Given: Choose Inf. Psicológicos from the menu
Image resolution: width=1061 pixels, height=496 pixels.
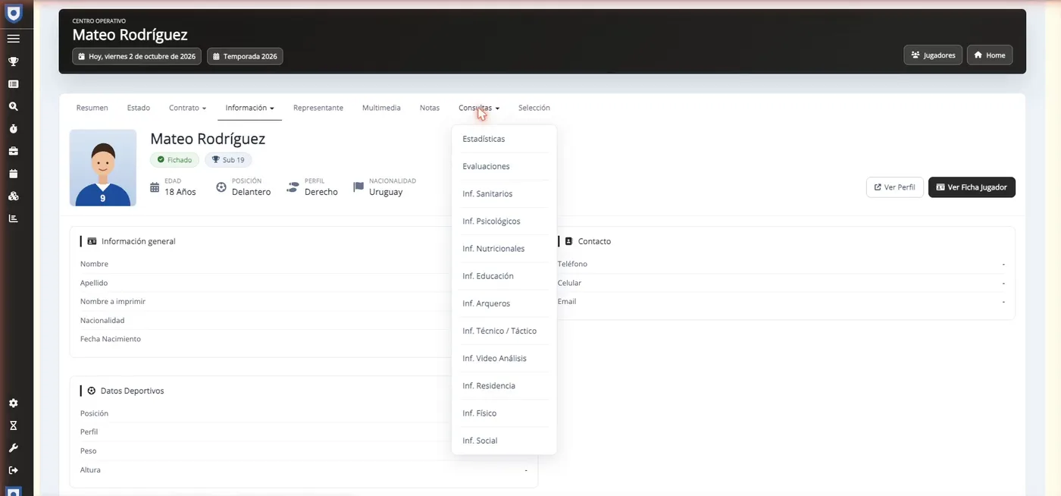Looking at the screenshot, I should pos(504,221).
